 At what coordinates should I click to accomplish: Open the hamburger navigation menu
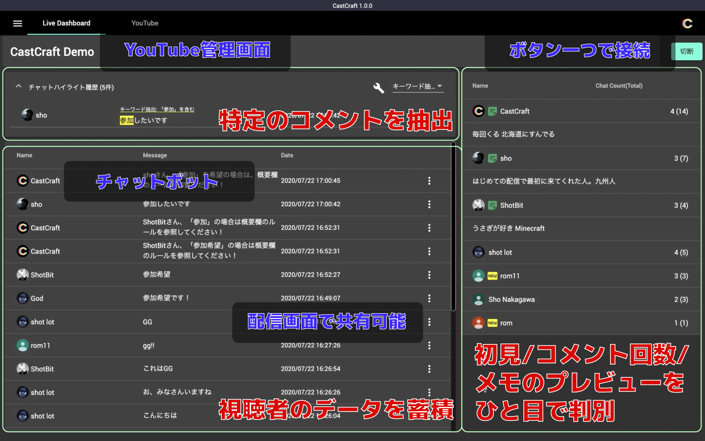tap(17, 23)
